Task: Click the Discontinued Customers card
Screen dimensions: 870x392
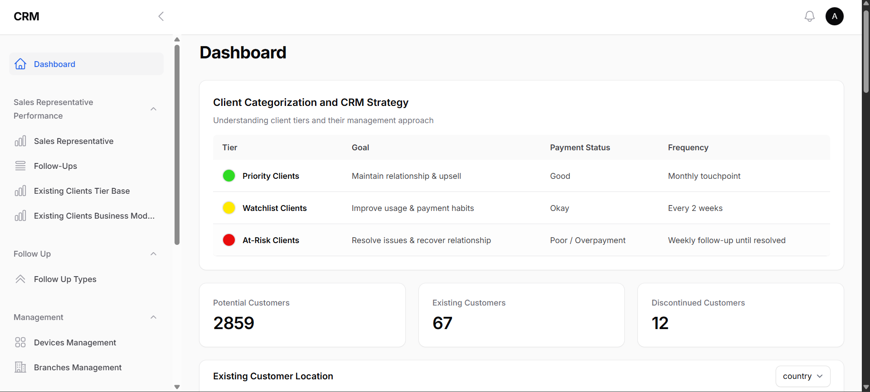Action: coord(740,315)
